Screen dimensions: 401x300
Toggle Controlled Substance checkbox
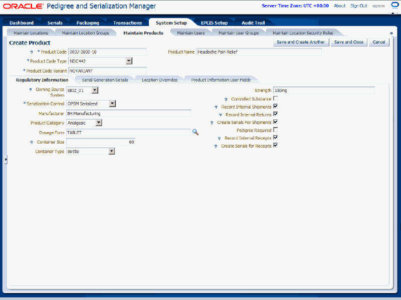click(275, 98)
